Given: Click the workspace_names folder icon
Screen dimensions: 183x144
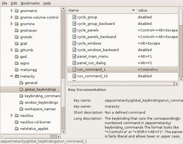Looking at the screenshot, I should (x=21, y=109).
